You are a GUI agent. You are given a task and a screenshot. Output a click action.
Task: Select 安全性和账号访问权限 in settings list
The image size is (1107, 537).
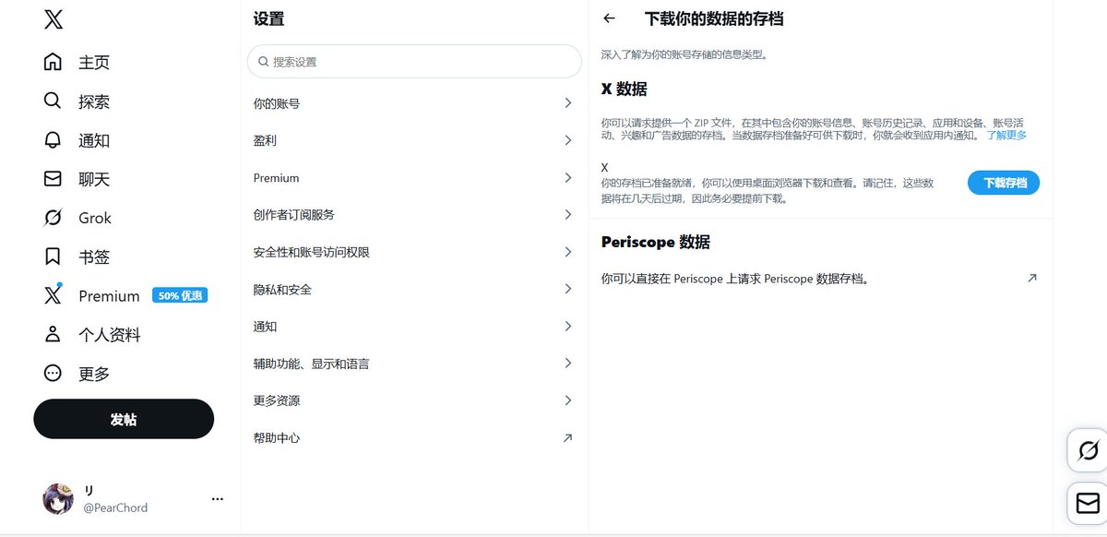pyautogui.click(x=413, y=252)
